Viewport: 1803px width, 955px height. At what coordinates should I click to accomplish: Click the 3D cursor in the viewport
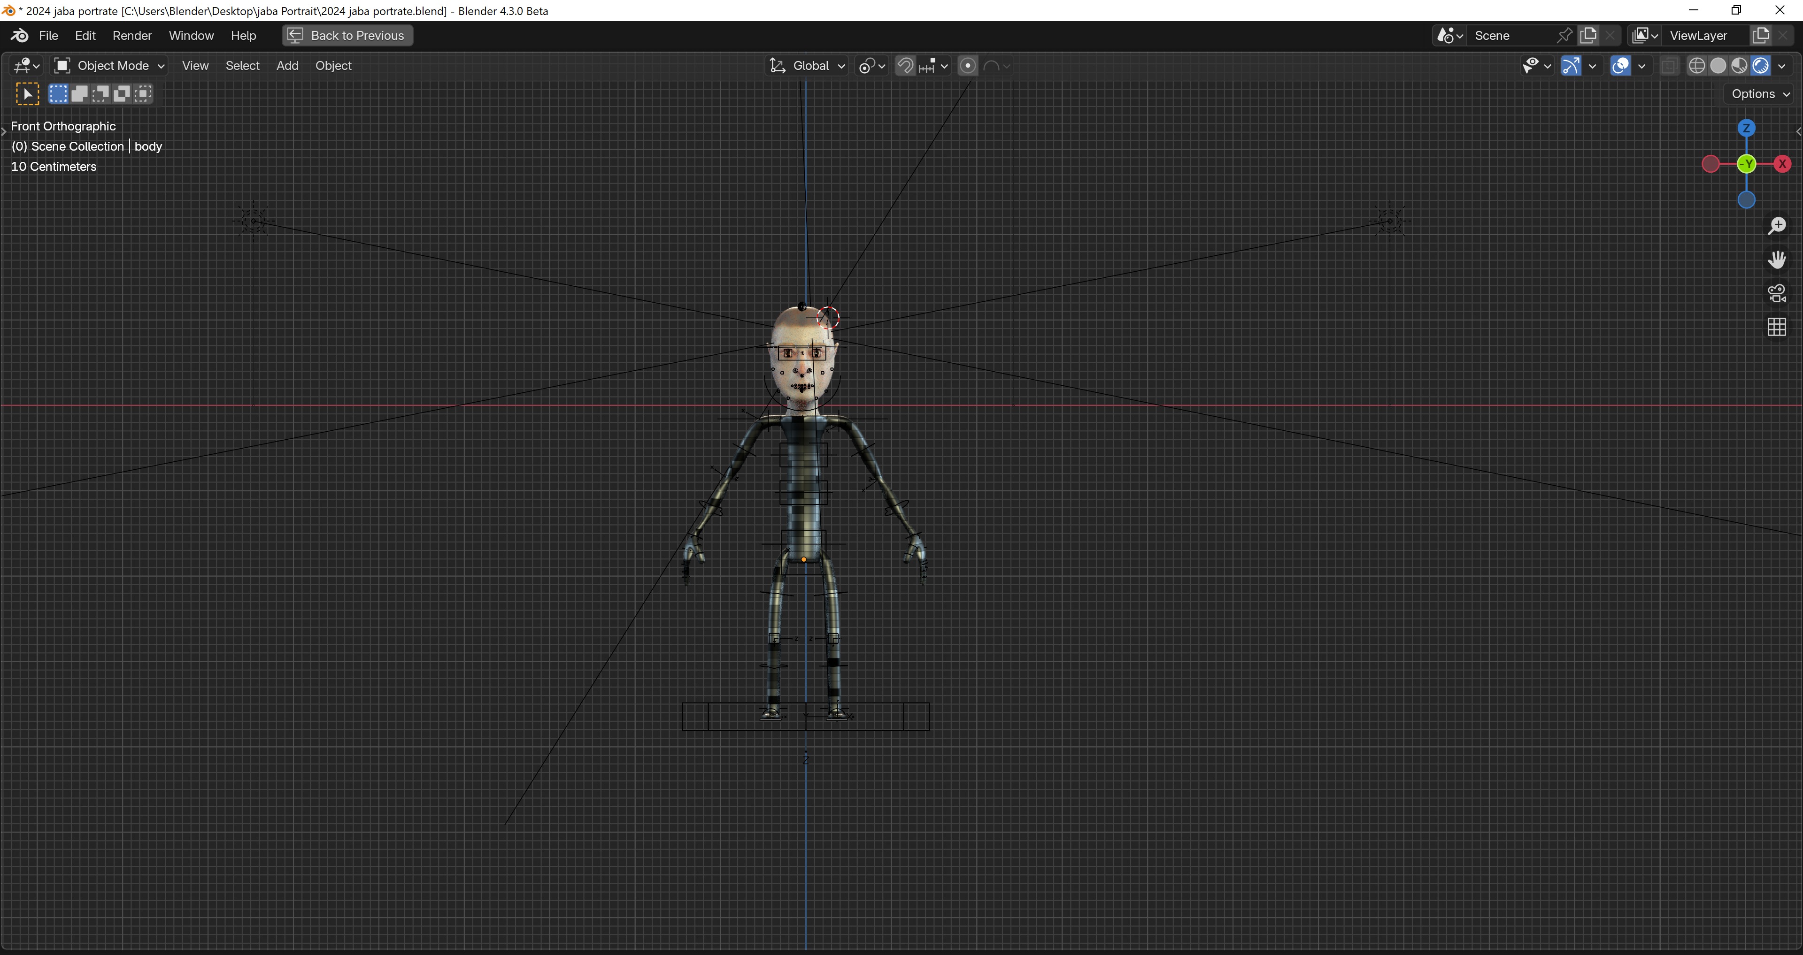[x=828, y=318]
